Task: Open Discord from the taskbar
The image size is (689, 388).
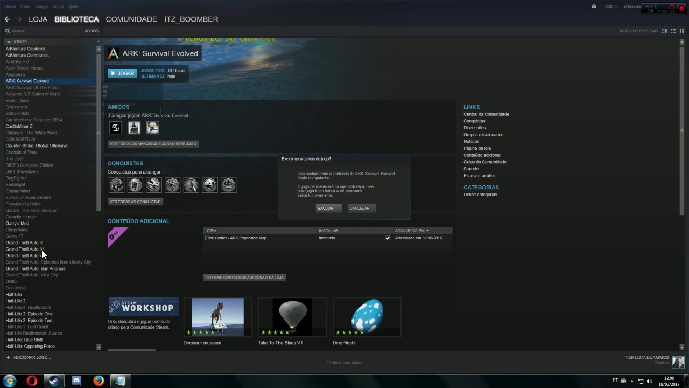Action: click(76, 381)
